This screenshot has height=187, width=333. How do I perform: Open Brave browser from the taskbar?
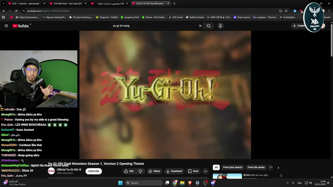190,183
